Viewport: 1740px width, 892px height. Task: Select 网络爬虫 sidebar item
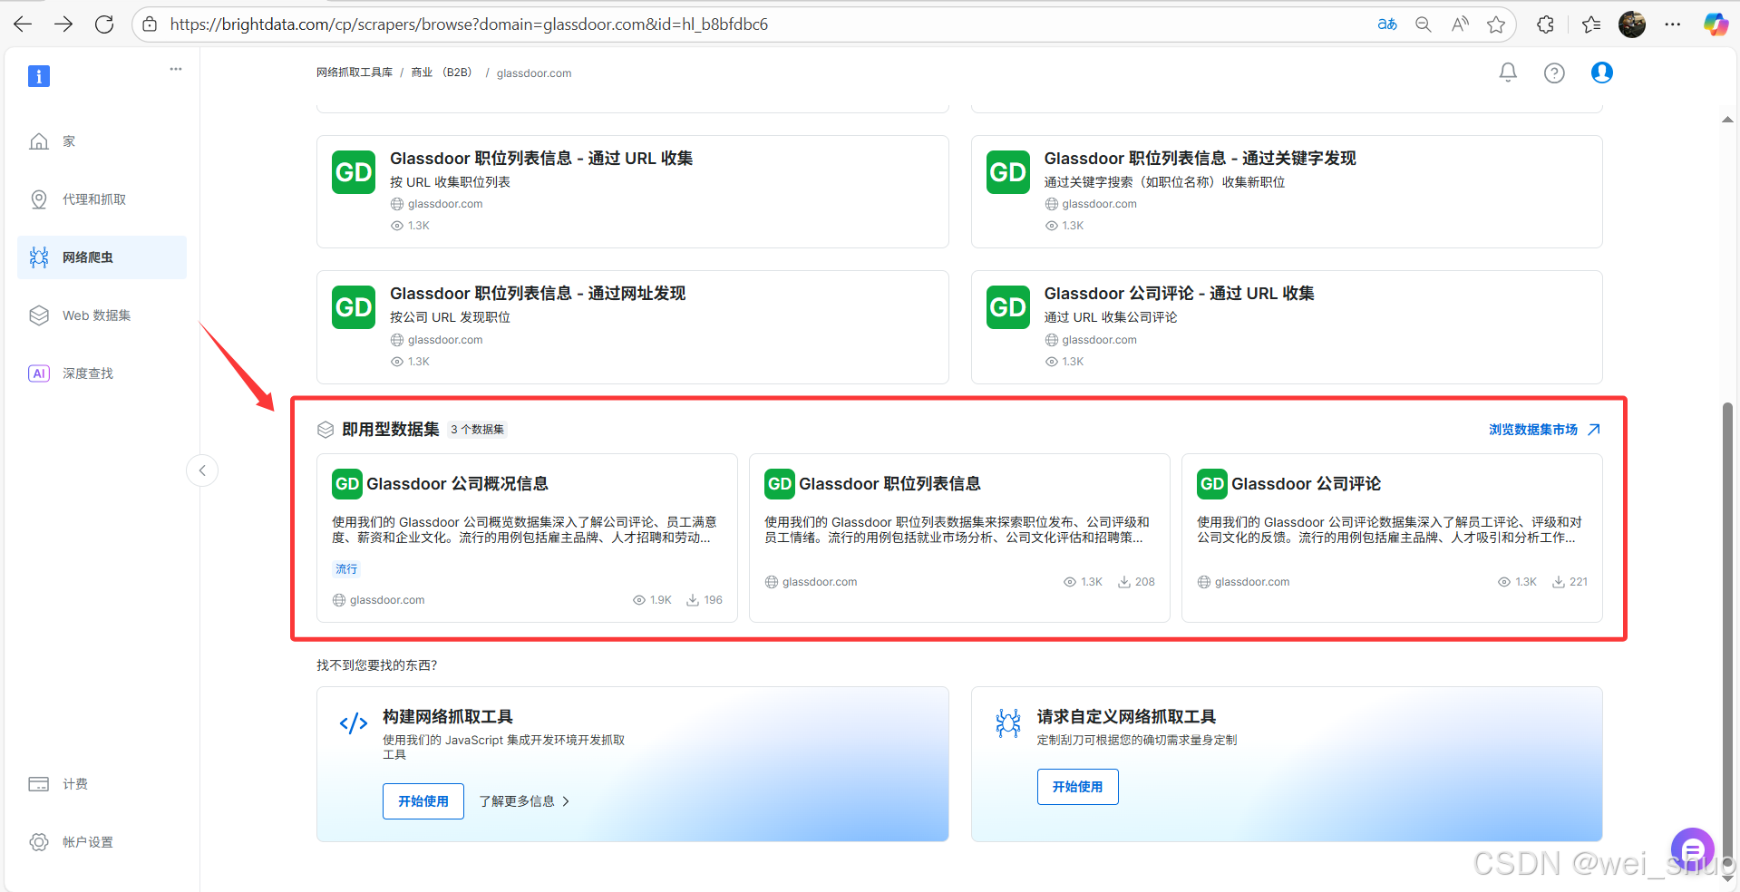coord(102,257)
